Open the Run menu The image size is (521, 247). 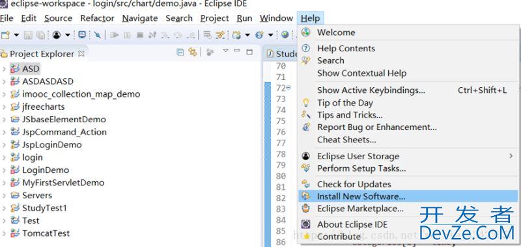244,18
